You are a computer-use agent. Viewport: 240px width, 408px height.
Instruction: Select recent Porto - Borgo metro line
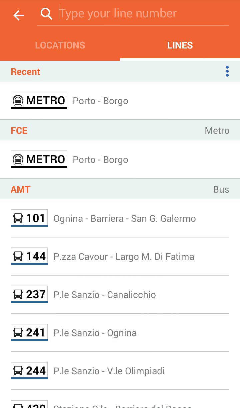(x=100, y=101)
